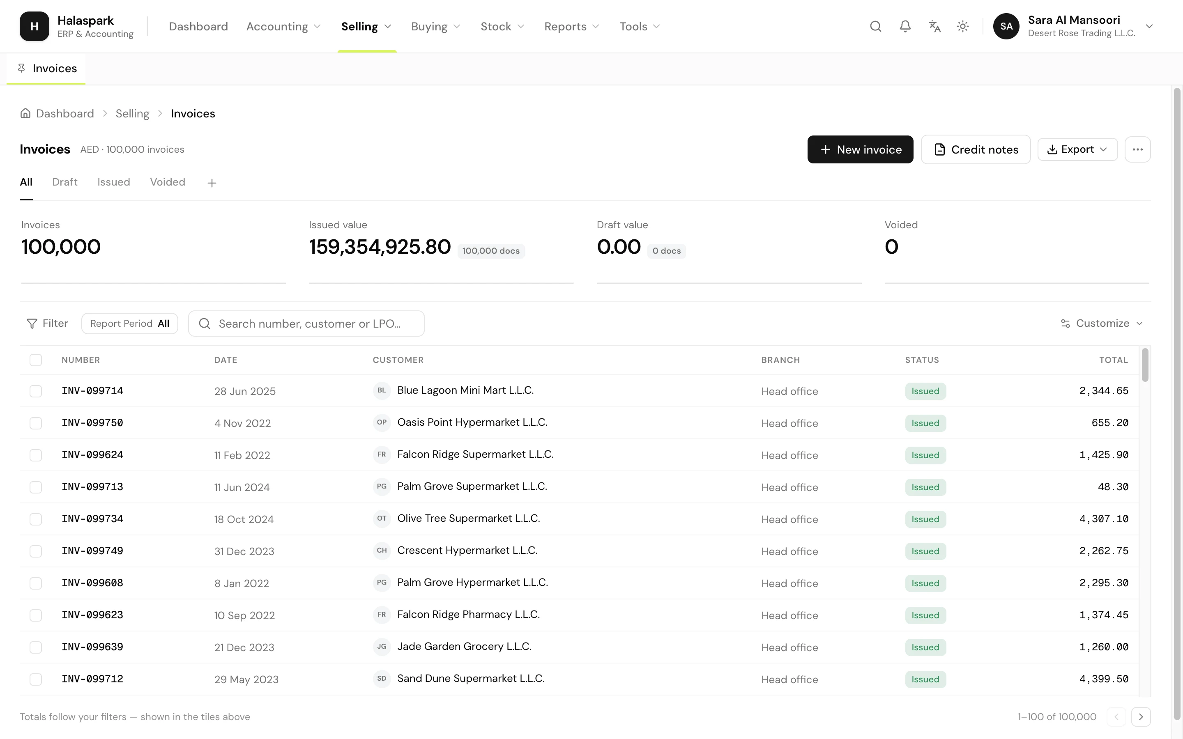Check the box for INV-099750

[x=36, y=423]
